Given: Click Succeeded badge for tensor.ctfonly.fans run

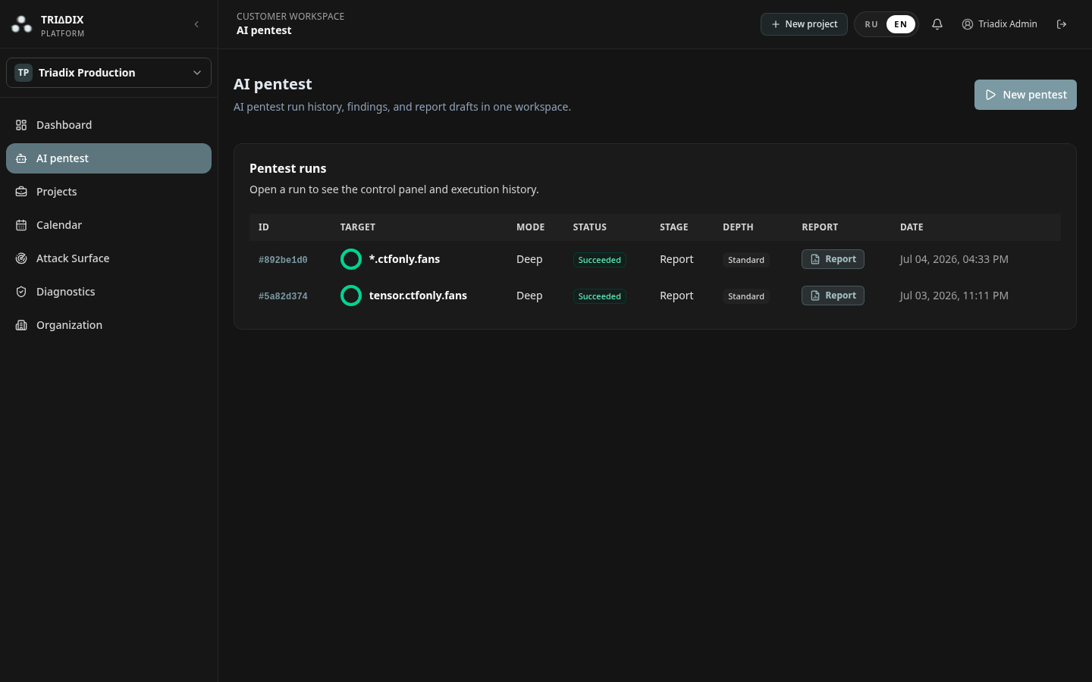Looking at the screenshot, I should coord(599,296).
